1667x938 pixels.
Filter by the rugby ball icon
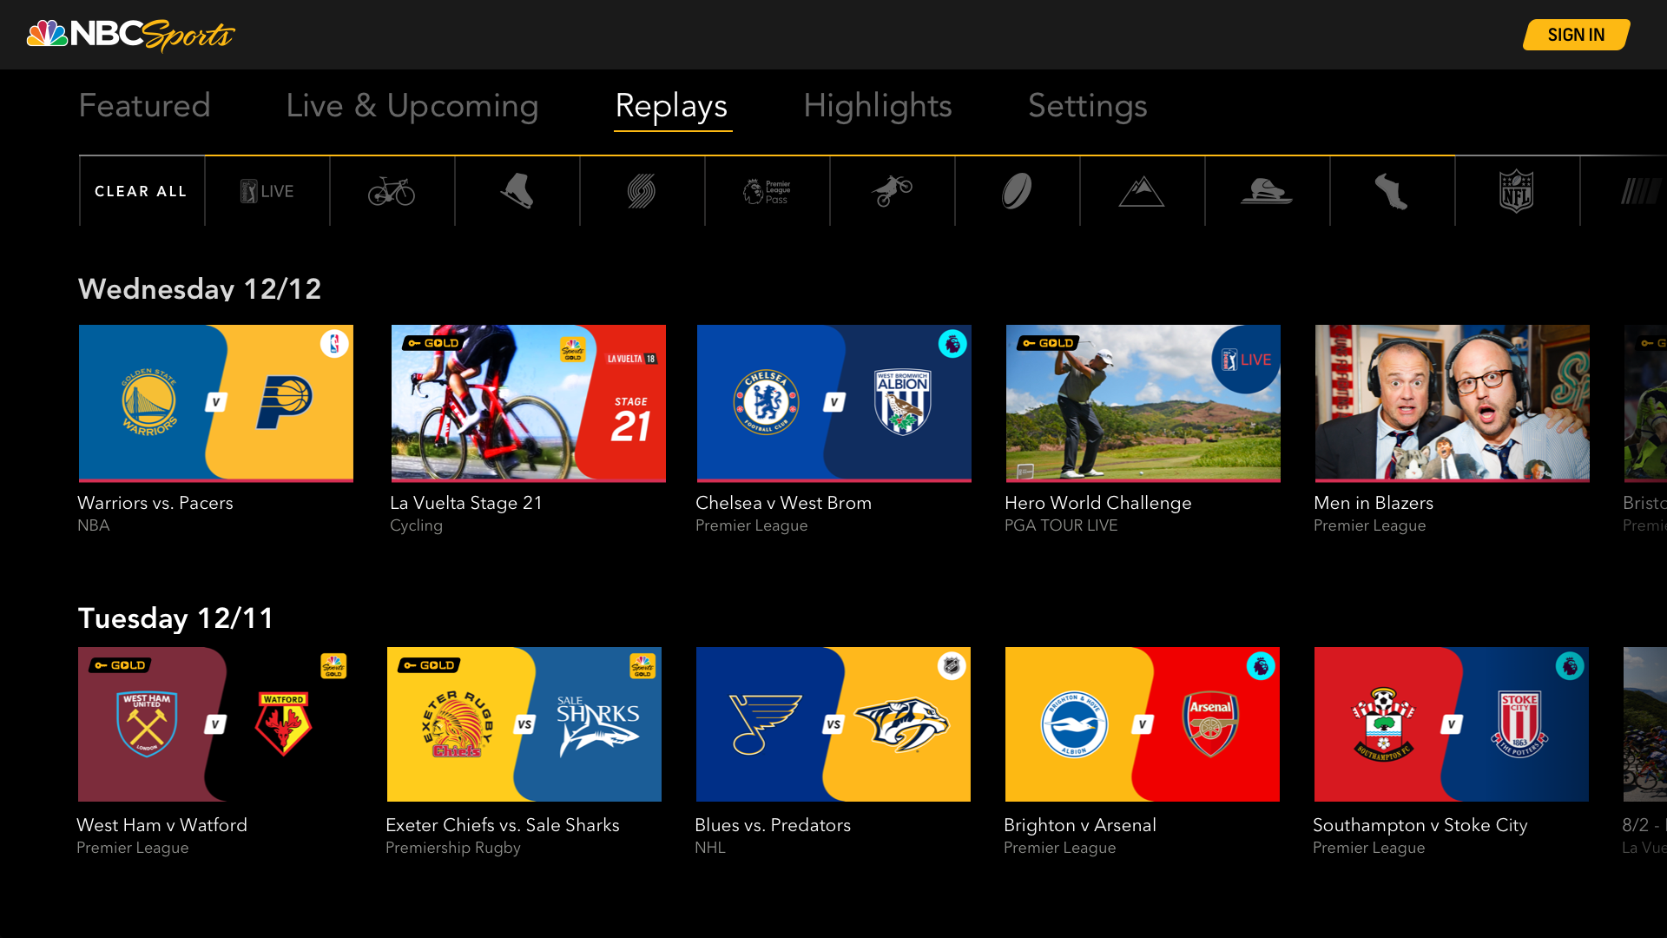coord(1017,191)
